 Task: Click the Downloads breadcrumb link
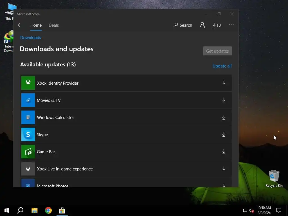[x=31, y=37]
